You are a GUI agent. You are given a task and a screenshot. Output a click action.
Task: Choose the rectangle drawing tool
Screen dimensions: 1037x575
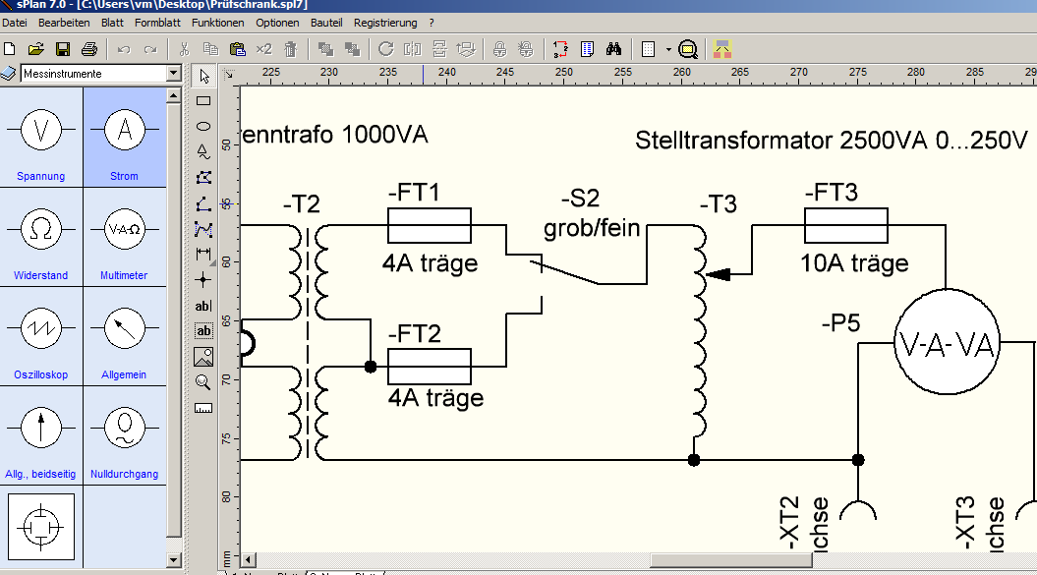(203, 101)
